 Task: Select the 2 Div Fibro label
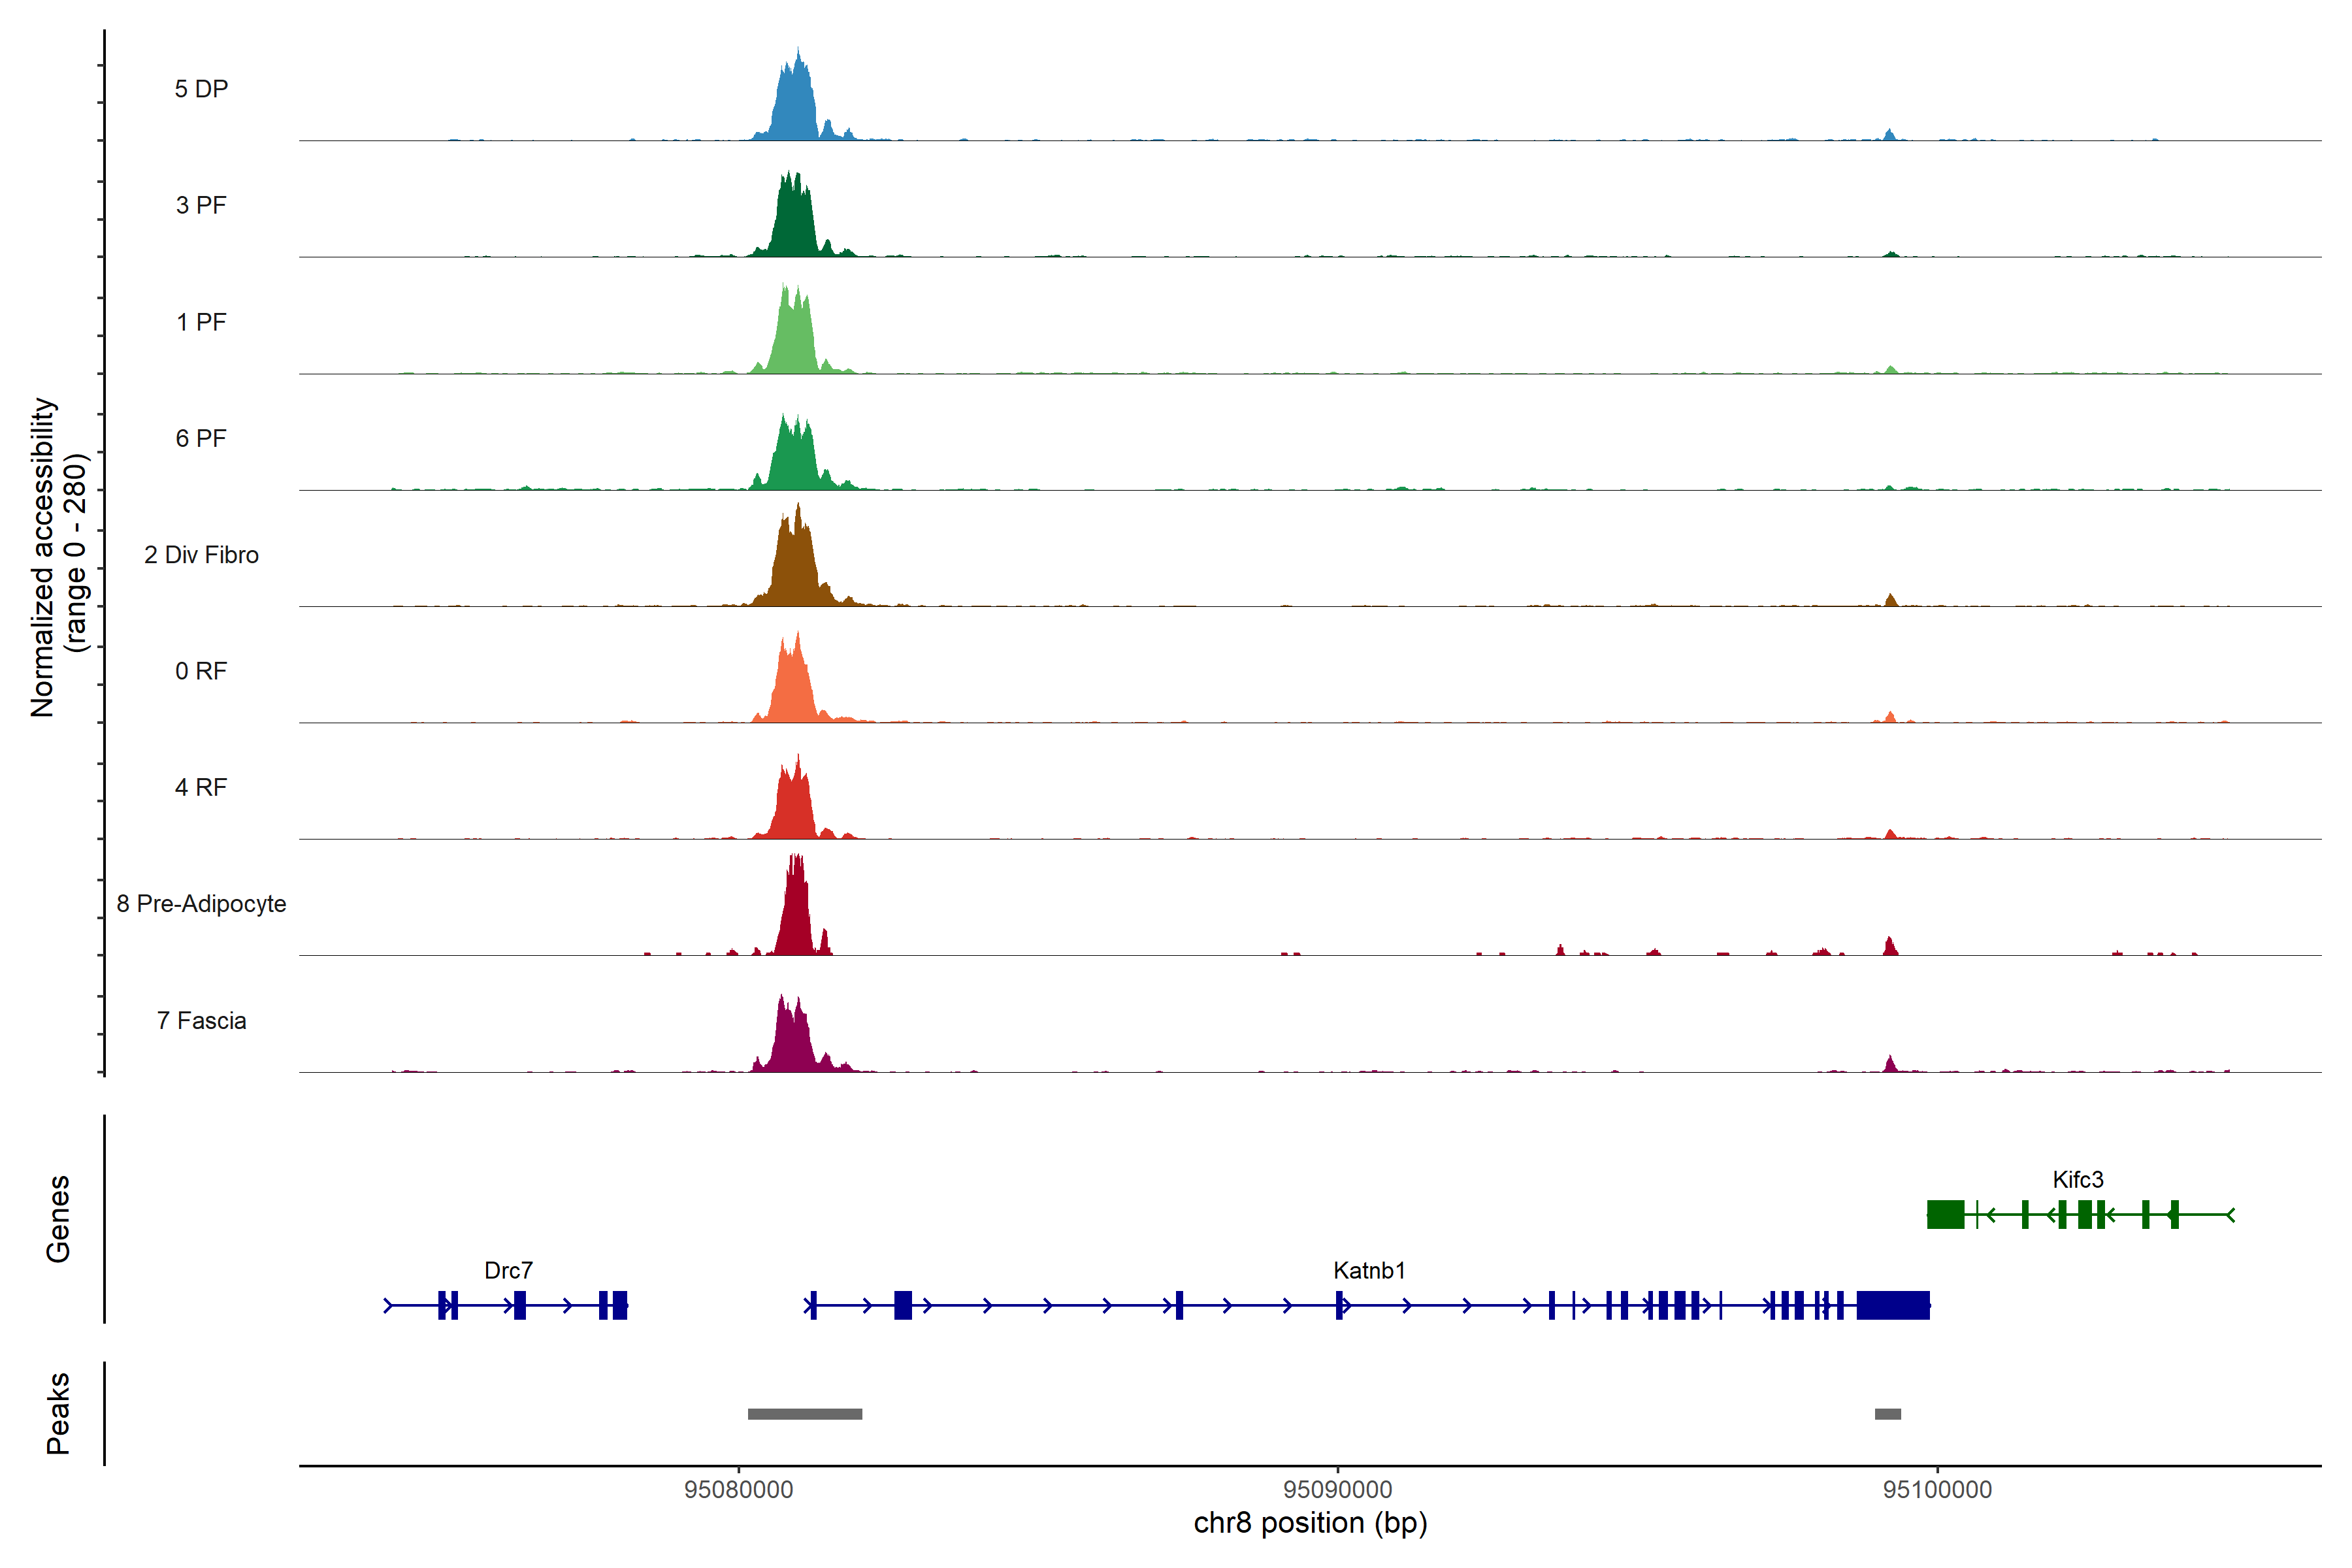point(201,555)
